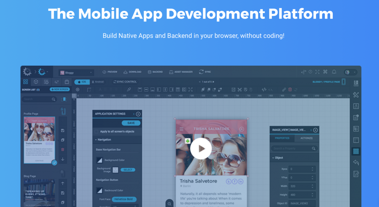The height and width of the screenshot is (207, 379).
Task: Click the save icon beside Profile Page
Action: [x=63, y=131]
